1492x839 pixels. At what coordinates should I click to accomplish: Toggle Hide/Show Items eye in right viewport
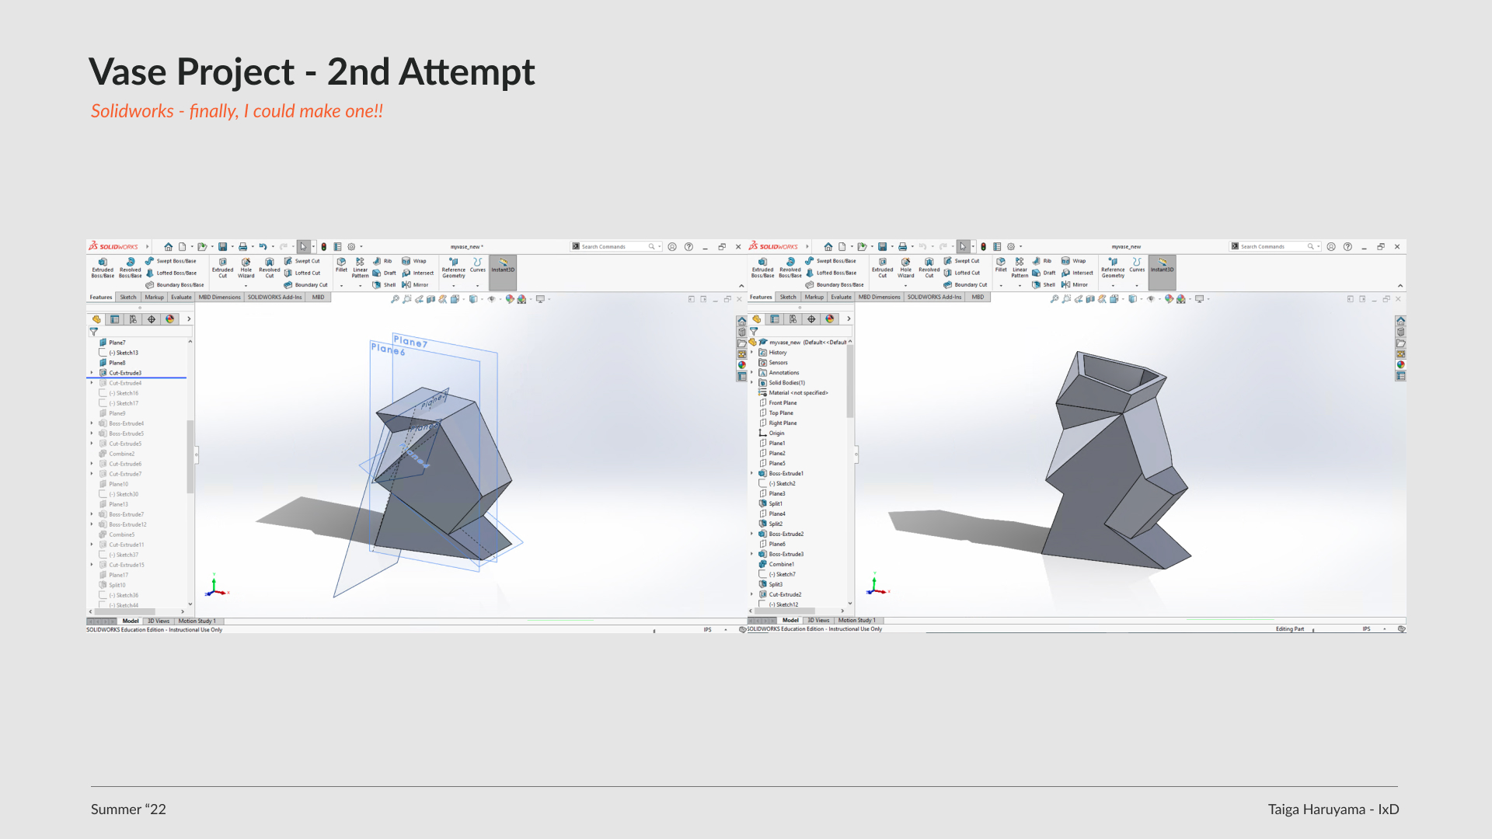click(1150, 299)
